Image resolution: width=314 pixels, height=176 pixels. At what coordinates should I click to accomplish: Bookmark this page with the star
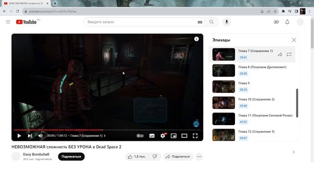coord(275,11)
